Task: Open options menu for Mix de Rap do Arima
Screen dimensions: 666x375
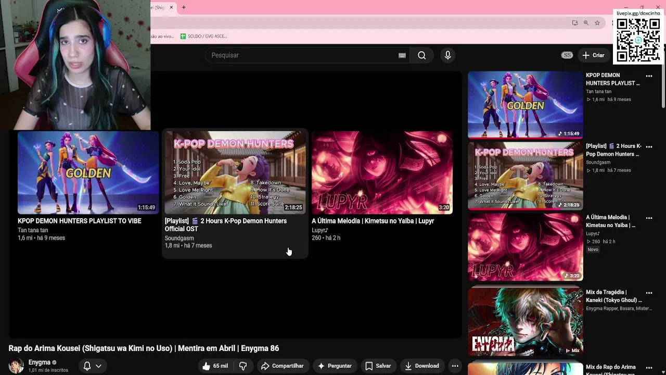Action: coord(649,368)
